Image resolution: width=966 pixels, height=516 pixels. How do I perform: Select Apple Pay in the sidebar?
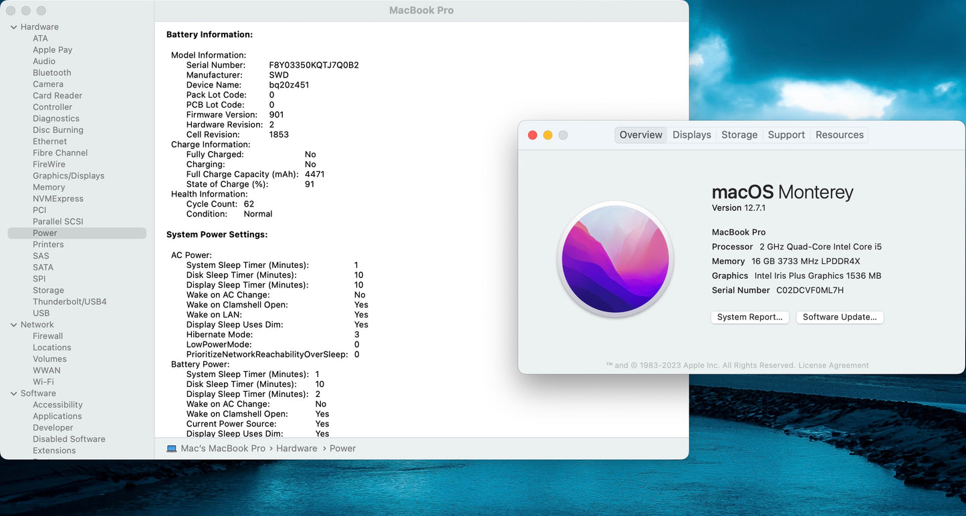pos(53,50)
